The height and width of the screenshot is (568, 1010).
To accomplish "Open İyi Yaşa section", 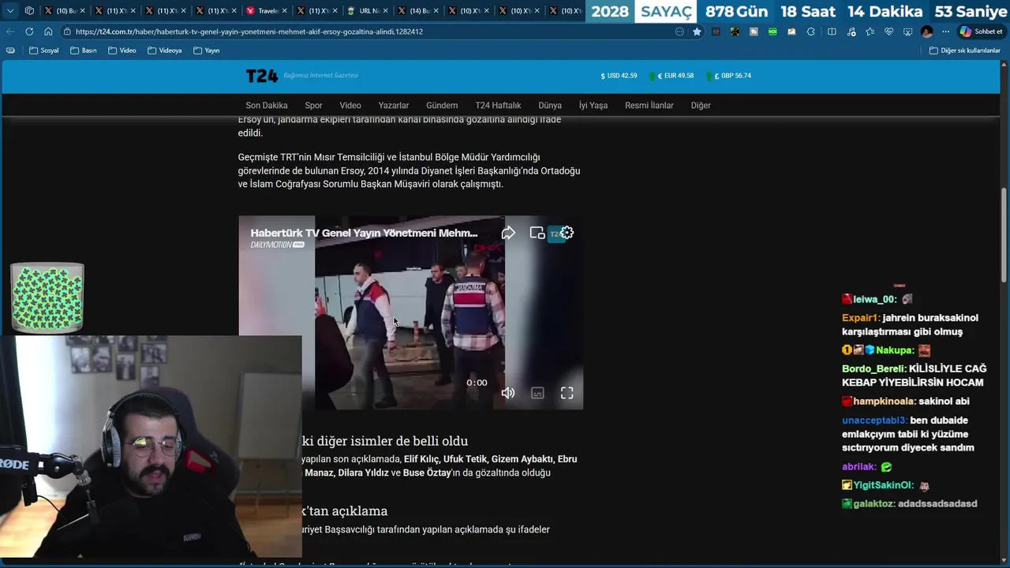I will (593, 105).
